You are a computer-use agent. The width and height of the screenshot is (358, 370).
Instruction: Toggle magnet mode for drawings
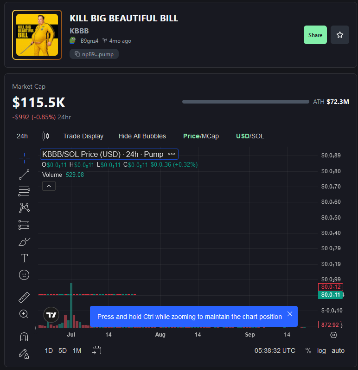point(24,337)
